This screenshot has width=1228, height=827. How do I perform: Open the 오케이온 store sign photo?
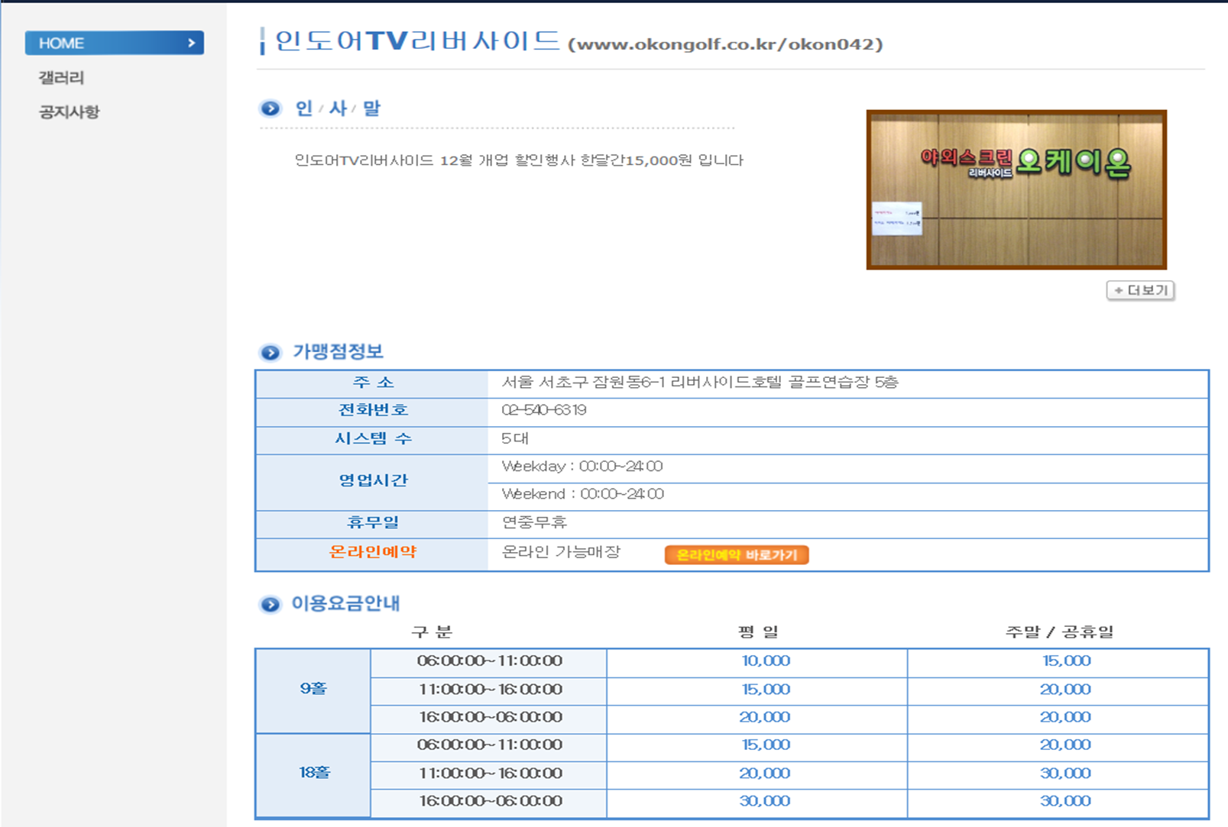[x=1016, y=189]
